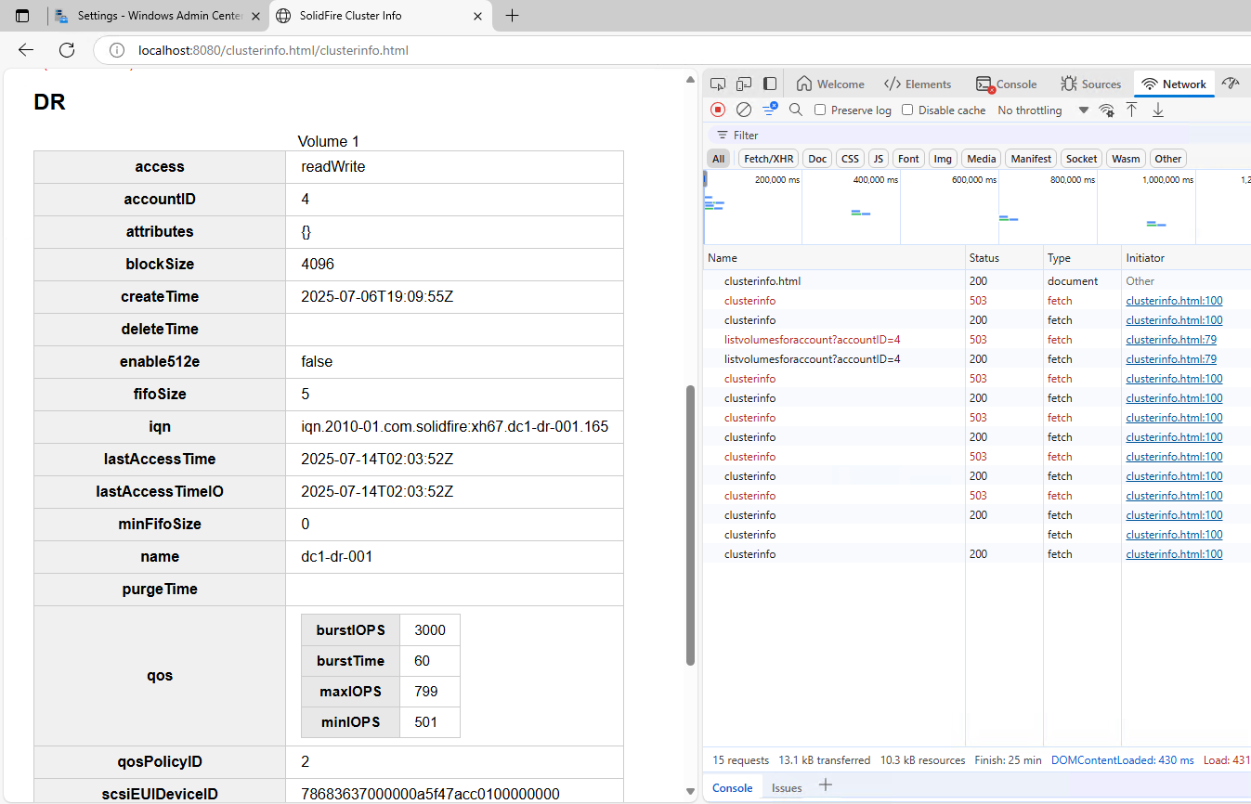The height and width of the screenshot is (804, 1251).
Task: Filter requests by Manifest
Action: coord(1031,159)
